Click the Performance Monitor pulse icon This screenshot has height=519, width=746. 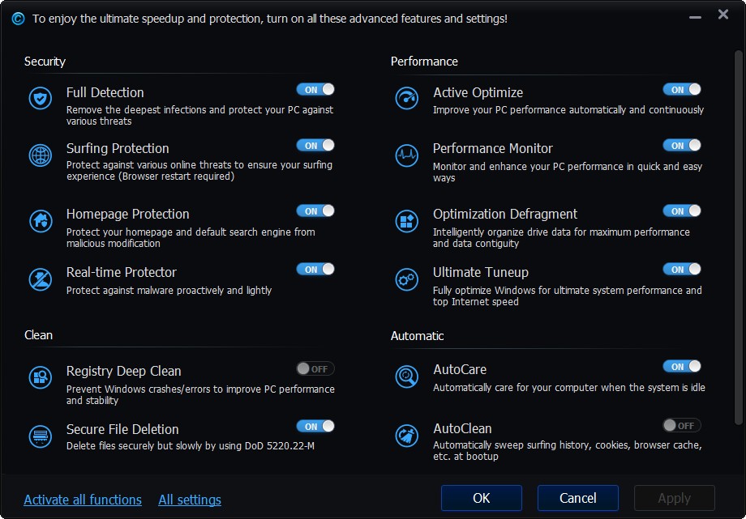point(407,155)
